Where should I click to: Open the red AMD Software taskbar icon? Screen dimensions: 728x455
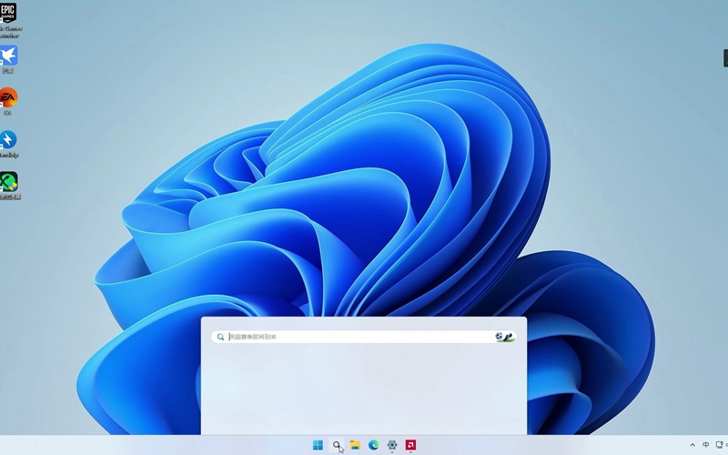(410, 445)
